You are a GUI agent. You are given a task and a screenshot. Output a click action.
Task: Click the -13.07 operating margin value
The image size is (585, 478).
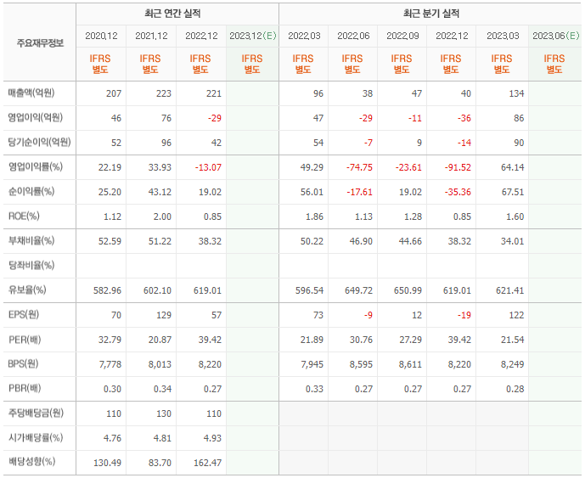pyautogui.click(x=208, y=167)
